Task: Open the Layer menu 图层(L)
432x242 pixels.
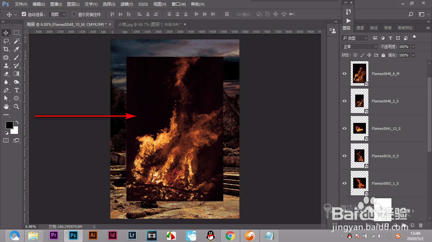Action: tap(73, 4)
